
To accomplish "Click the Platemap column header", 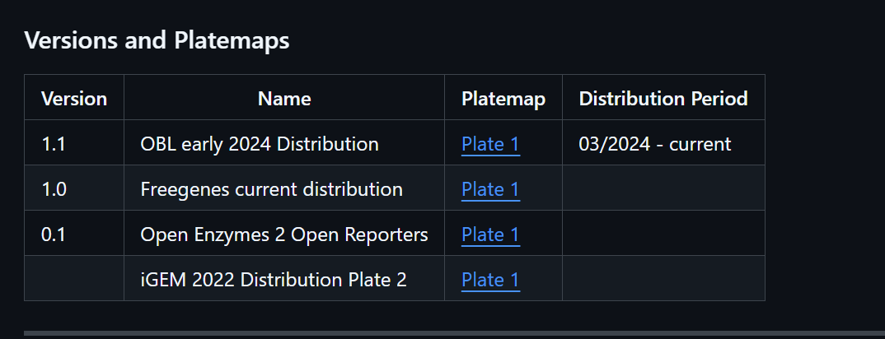I will (x=503, y=99).
